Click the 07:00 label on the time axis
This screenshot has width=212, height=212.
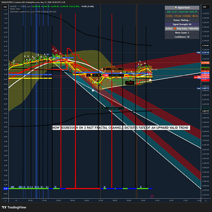pos(101,201)
